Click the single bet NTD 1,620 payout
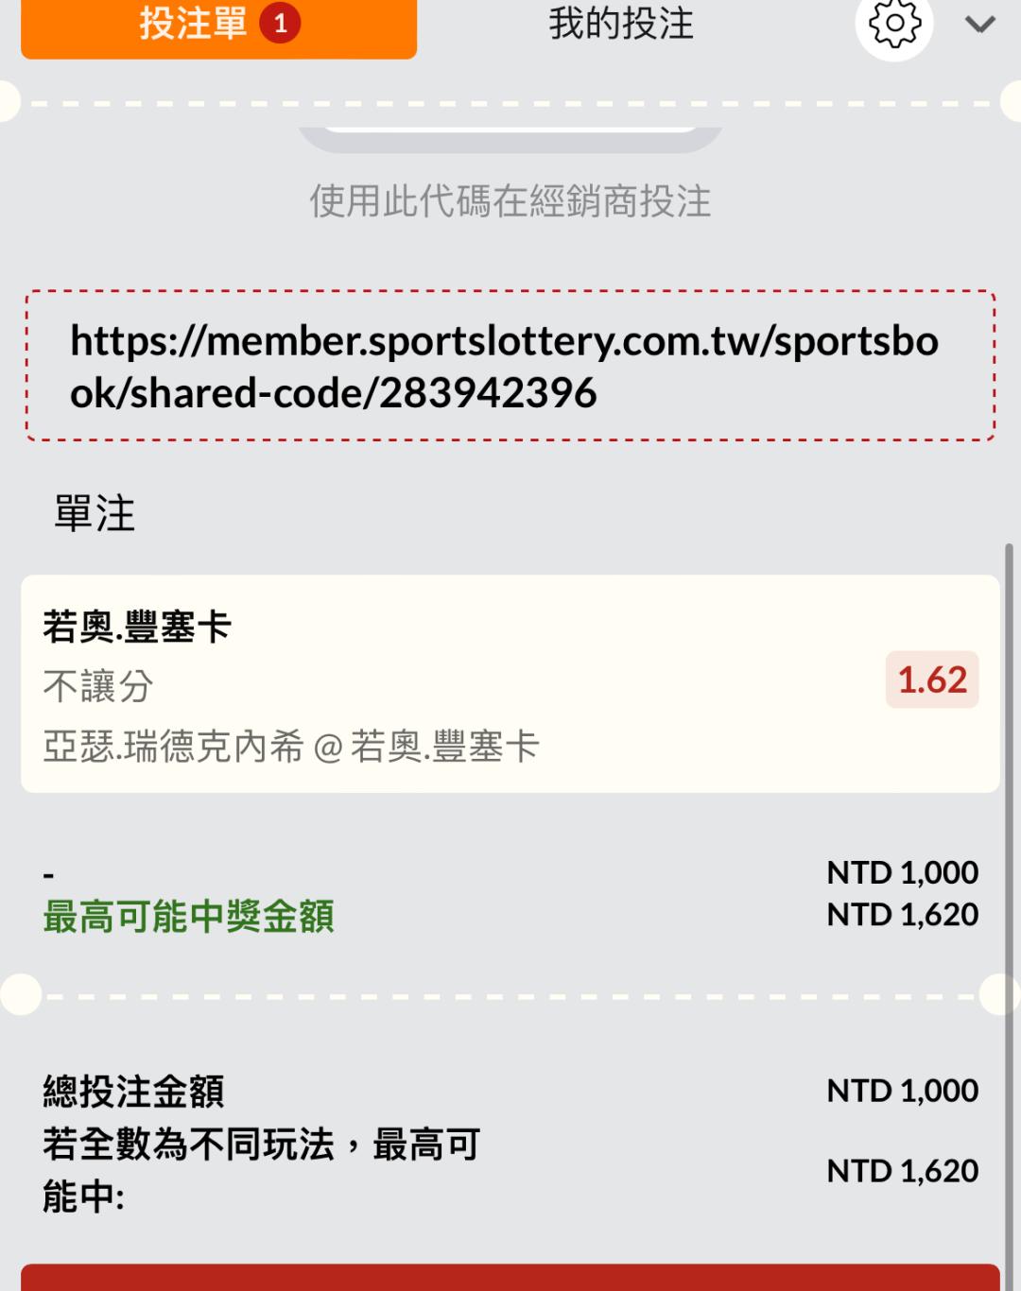The image size is (1021, 1291). click(x=902, y=915)
